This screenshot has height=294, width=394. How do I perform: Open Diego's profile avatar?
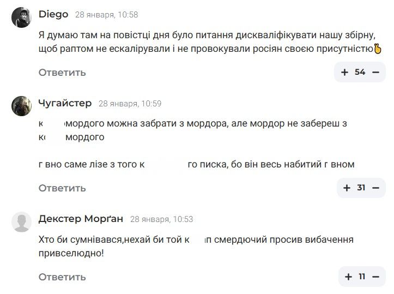21,17
